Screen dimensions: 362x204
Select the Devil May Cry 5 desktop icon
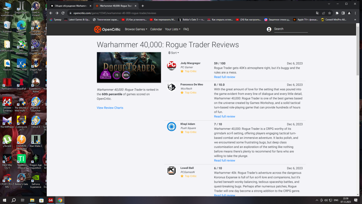click(x=7, y=162)
